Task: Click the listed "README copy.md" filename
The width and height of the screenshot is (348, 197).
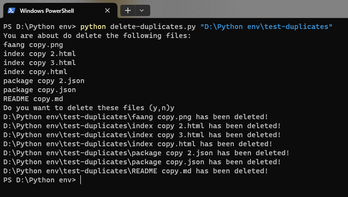Action: [x=33, y=99]
